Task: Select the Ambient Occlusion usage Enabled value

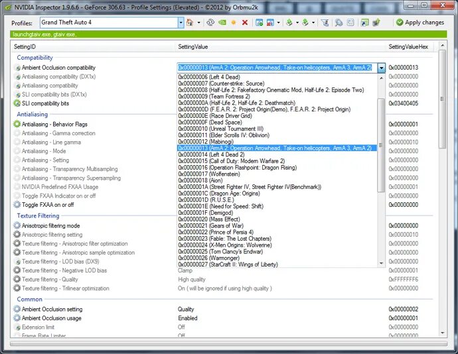Action: (x=188, y=318)
